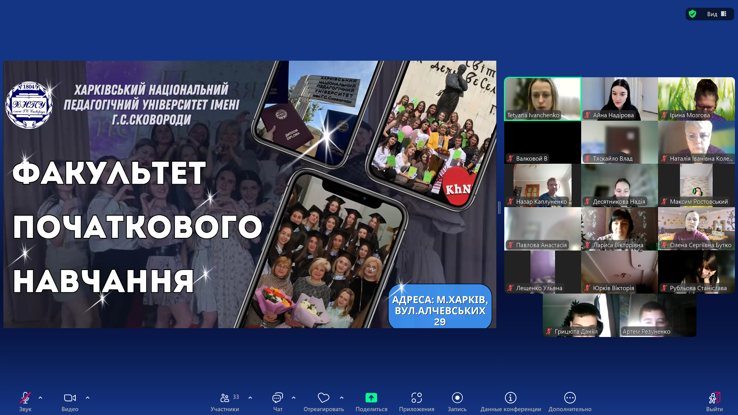
Task: Expand video options arrow next to Видео
Action: click(88, 398)
